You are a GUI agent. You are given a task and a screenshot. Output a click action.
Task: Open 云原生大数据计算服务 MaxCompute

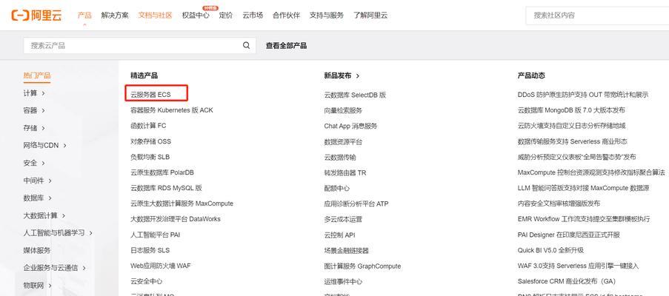point(182,203)
